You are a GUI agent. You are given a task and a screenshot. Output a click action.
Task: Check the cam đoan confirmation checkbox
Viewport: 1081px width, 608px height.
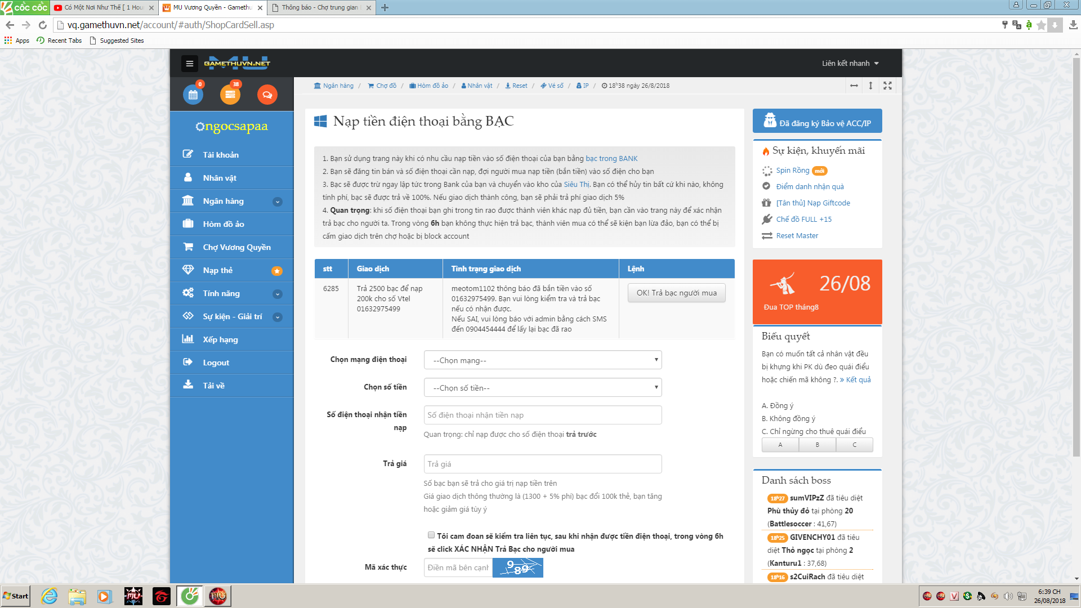coord(431,535)
